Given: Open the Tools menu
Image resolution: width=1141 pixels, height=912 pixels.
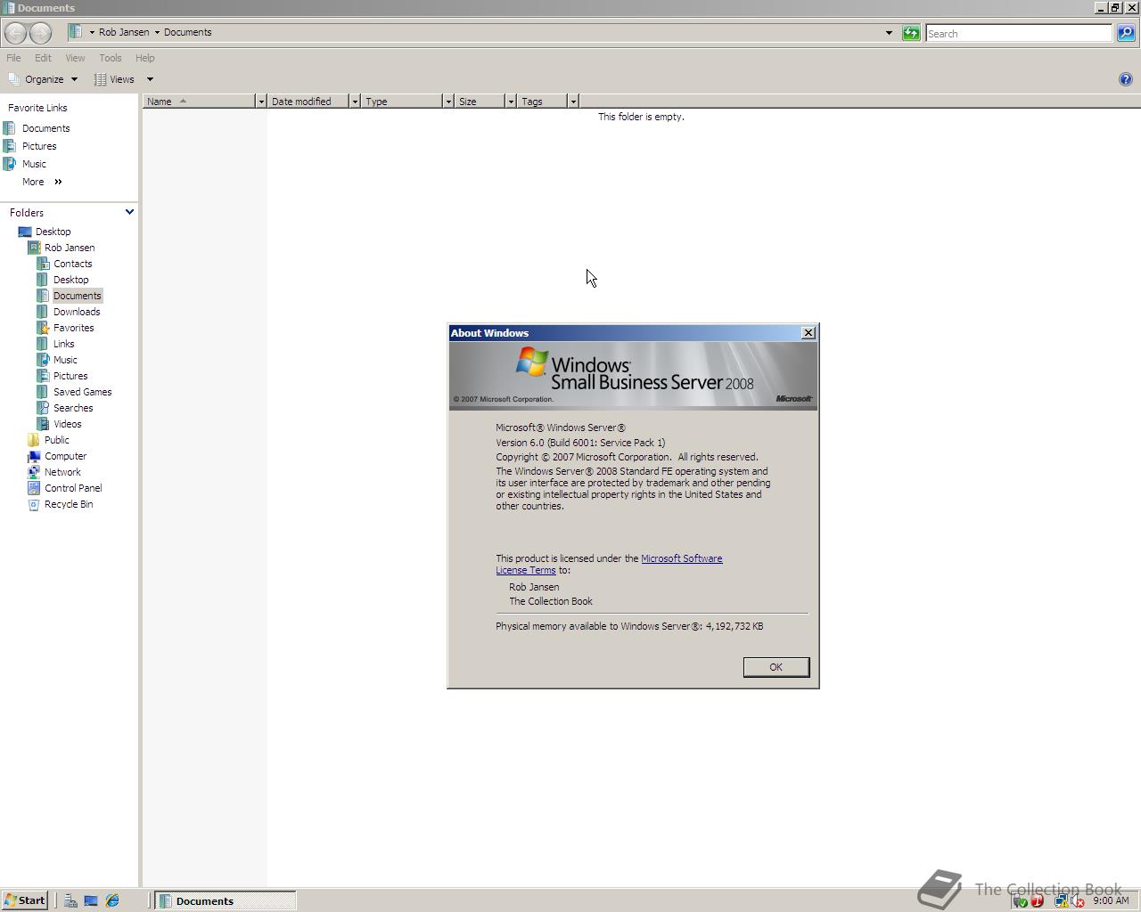Looking at the screenshot, I should coord(110,58).
